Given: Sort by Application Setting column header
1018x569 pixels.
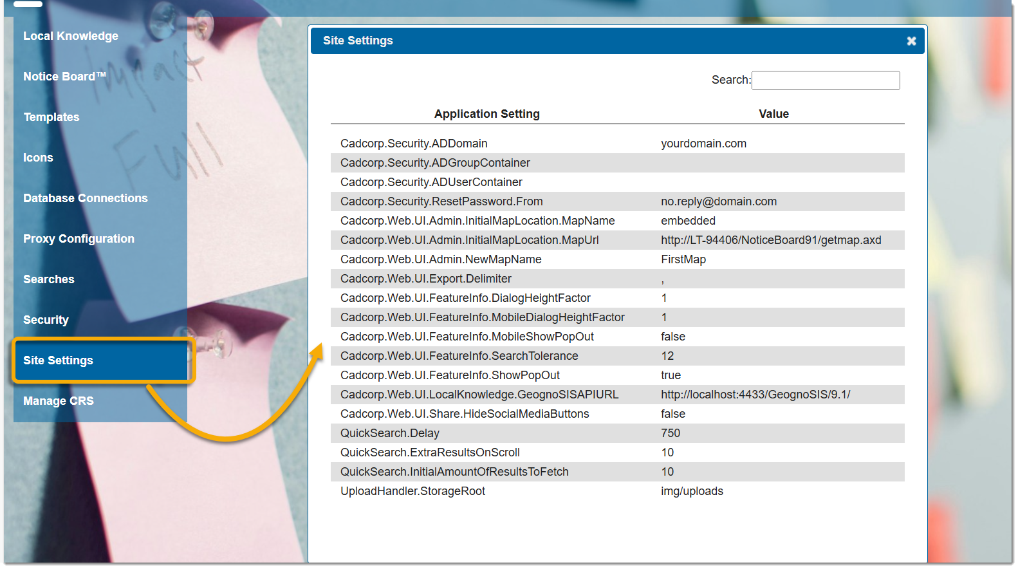Looking at the screenshot, I should (486, 114).
